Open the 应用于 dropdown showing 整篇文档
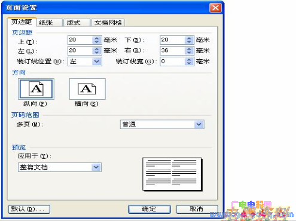Viewport: 296px width, 221px height. click(x=60, y=167)
